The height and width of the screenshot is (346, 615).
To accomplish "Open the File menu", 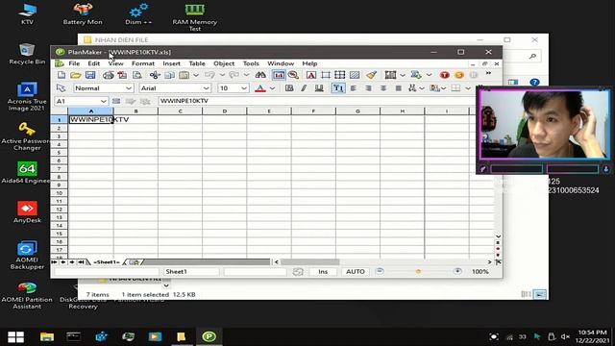I will click(74, 63).
